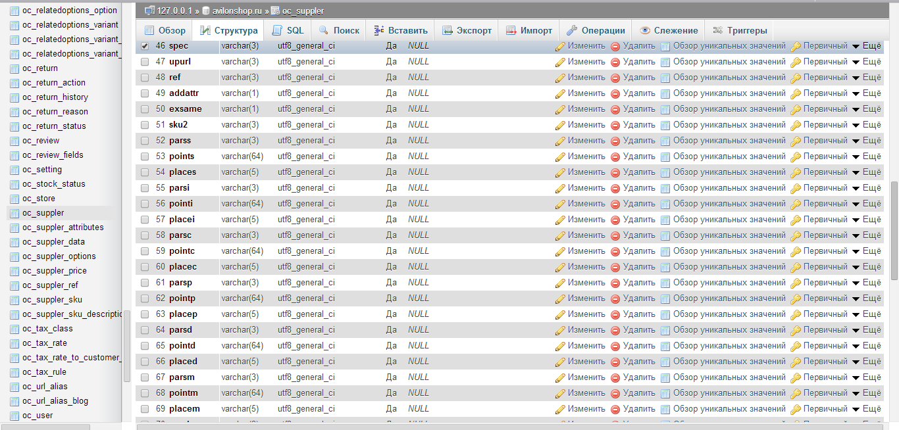899x430 pixels.
Task: Click database icon before avilonshop.ru
Action: [206, 11]
